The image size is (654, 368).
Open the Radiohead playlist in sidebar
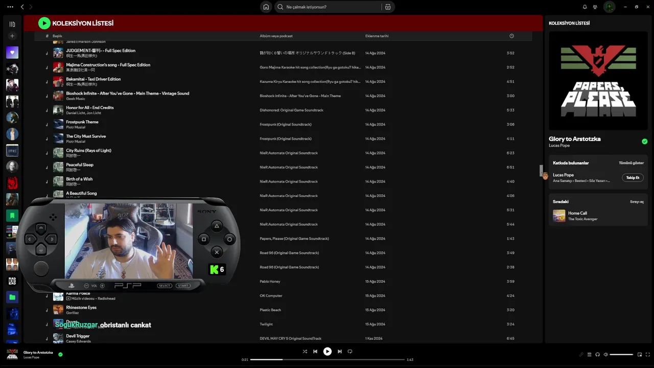click(x=12, y=281)
